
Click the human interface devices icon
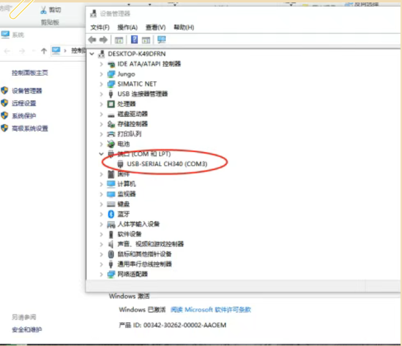111,224
